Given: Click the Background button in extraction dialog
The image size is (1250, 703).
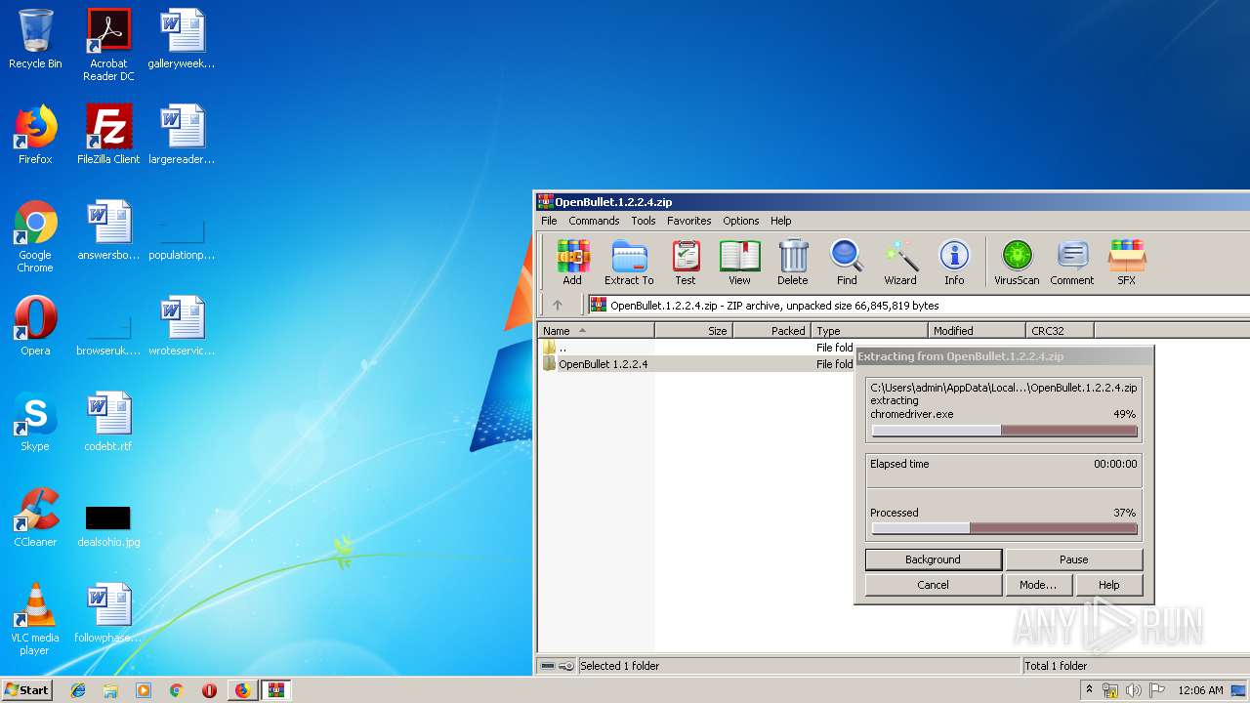Looking at the screenshot, I should [934, 559].
